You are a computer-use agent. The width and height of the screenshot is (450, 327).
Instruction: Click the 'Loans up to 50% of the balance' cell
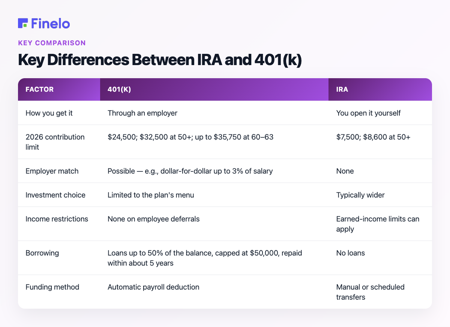click(214, 258)
